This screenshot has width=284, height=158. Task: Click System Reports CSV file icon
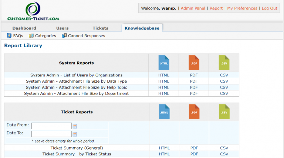click(x=224, y=62)
